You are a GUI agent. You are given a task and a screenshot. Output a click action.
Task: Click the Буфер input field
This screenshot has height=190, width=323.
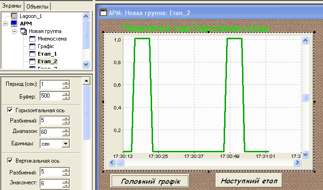[x=51, y=96]
